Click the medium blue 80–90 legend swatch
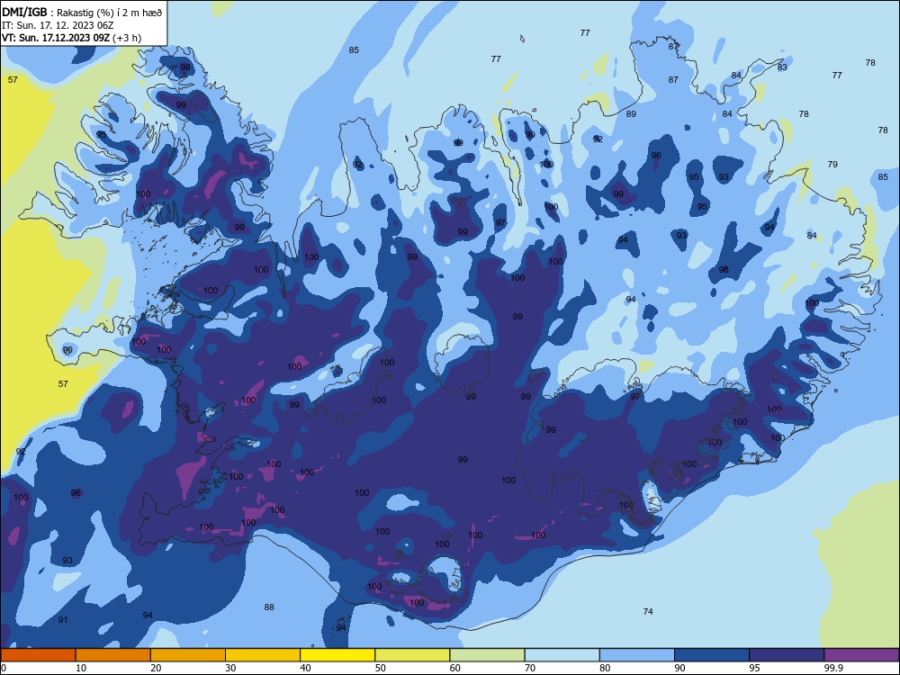 (637, 655)
